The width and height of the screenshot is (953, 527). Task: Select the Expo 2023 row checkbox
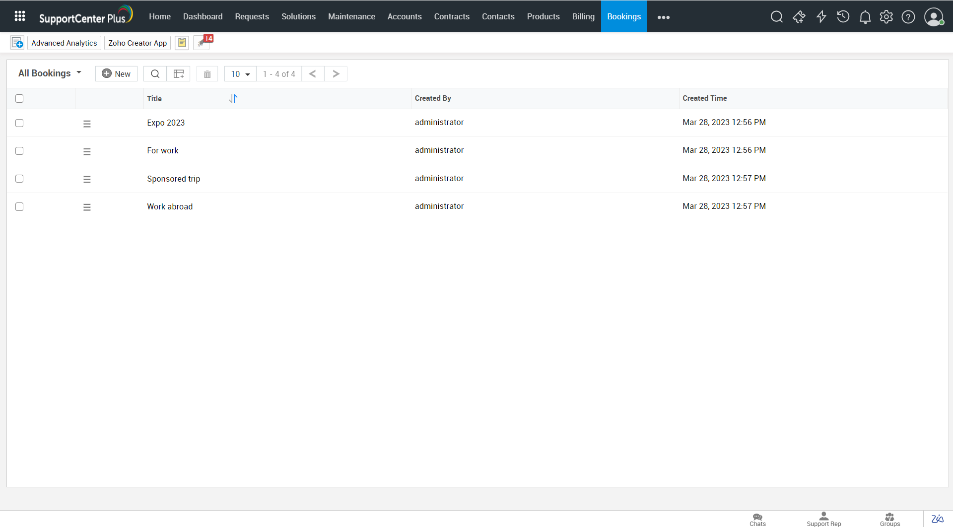coord(19,123)
